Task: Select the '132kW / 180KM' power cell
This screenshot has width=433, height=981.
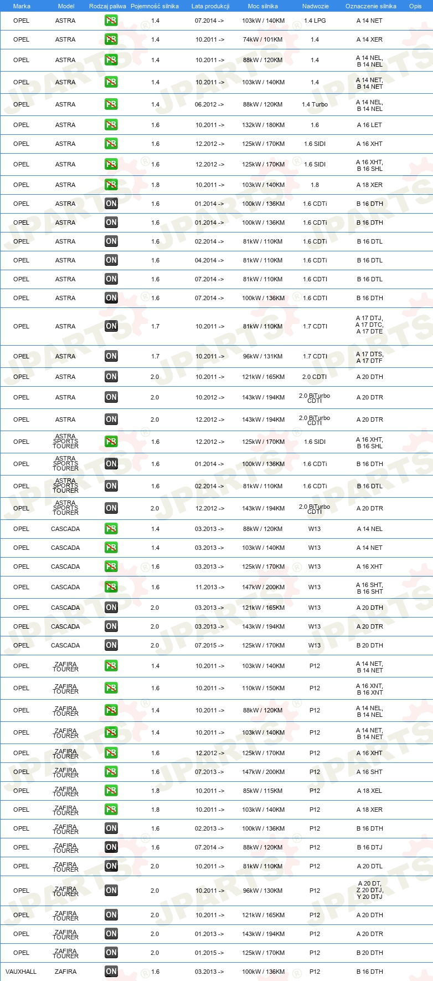Action: click(x=263, y=125)
